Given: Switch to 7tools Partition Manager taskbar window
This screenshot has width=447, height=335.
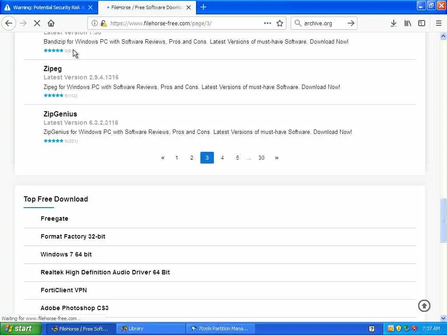Looking at the screenshot, I should (x=220, y=329).
